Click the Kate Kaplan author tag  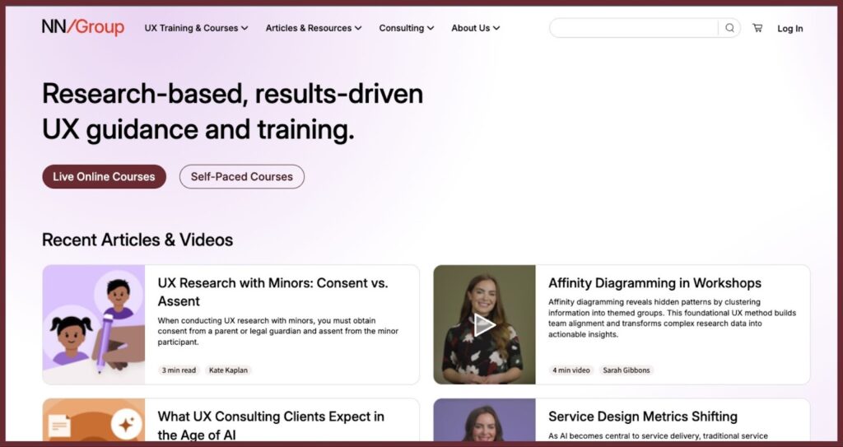[x=228, y=370]
